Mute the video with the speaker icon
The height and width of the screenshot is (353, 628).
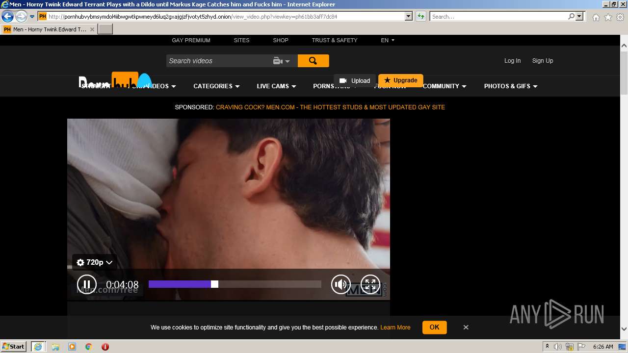coord(341,284)
